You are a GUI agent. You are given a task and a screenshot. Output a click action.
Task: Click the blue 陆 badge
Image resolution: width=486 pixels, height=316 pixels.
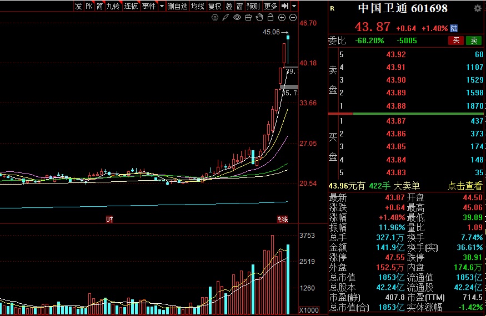point(454,28)
